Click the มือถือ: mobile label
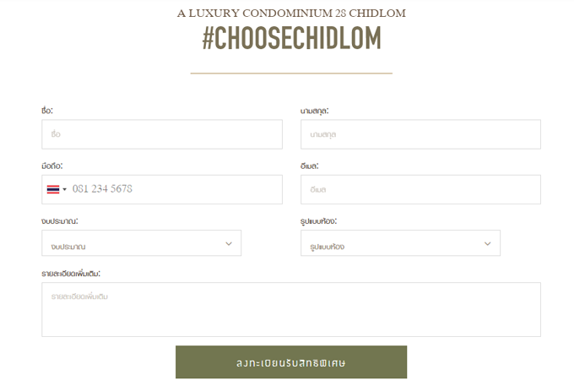 pyautogui.click(x=52, y=166)
